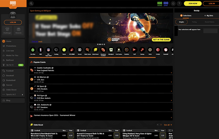
Task: Open Seattle Seahawks @ New England Patriots event
Action: pos(101,70)
